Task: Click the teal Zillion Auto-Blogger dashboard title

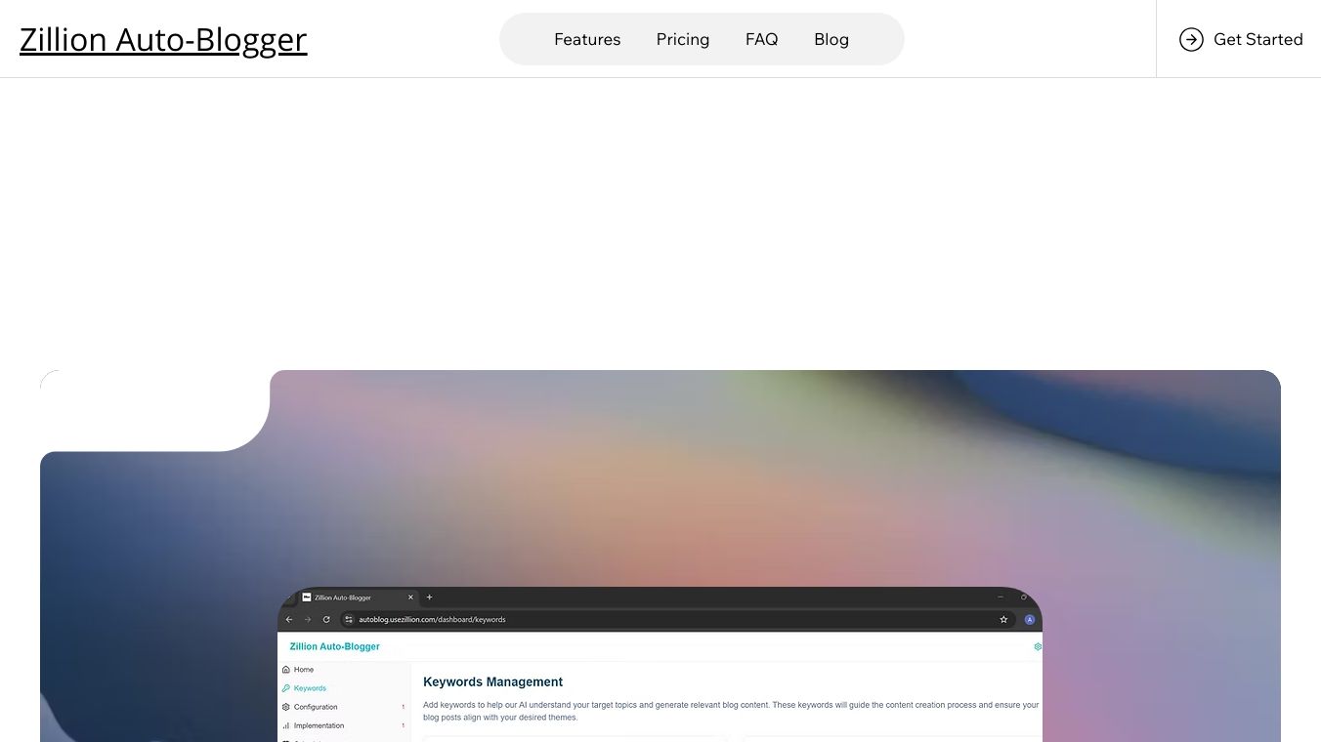Action: point(335,646)
